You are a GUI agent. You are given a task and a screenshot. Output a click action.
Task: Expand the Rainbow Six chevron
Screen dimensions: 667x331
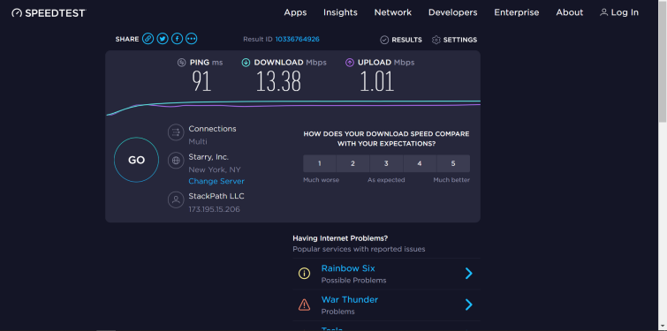pos(469,274)
